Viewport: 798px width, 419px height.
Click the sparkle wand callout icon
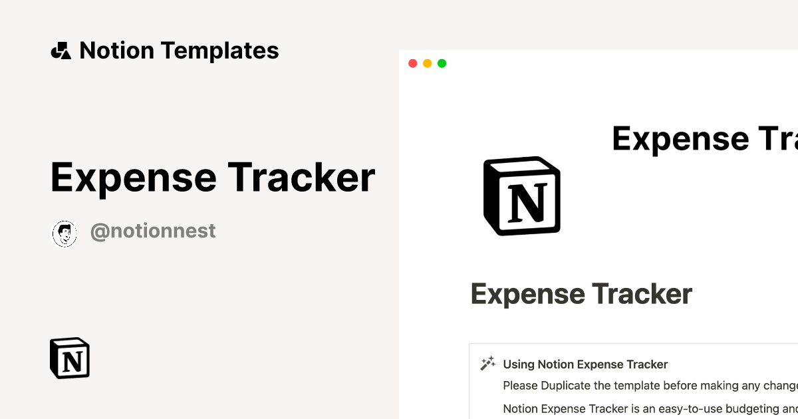[x=488, y=364]
